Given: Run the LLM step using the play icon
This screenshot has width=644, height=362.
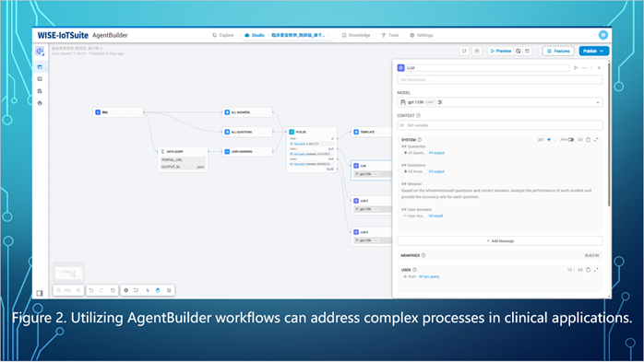Looking at the screenshot, I should coord(576,68).
